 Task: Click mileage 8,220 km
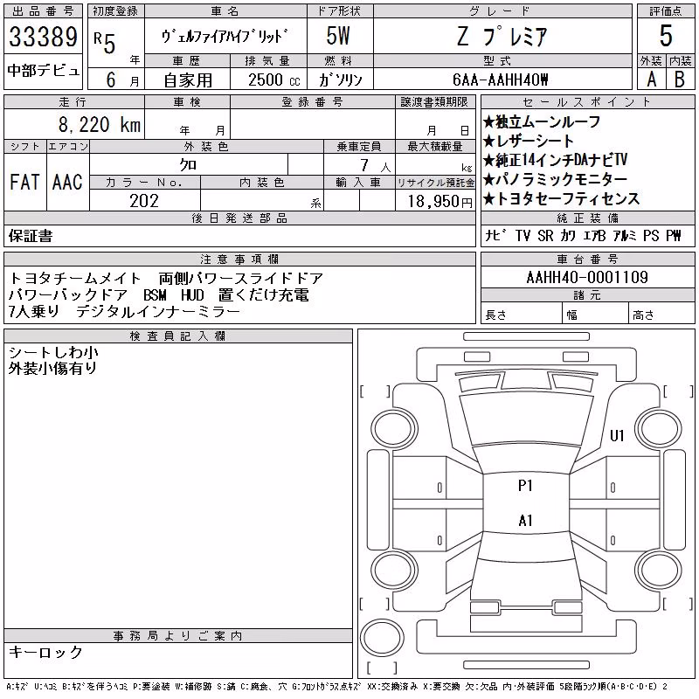[x=100, y=124]
